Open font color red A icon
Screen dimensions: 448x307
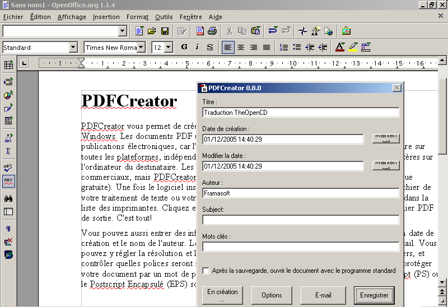click(340, 47)
